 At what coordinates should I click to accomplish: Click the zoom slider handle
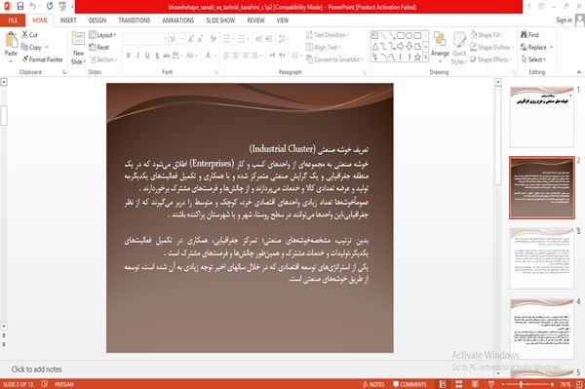[x=521, y=384]
